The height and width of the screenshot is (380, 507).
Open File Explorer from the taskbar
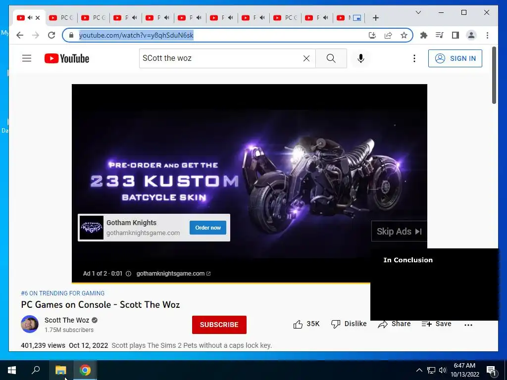60,370
